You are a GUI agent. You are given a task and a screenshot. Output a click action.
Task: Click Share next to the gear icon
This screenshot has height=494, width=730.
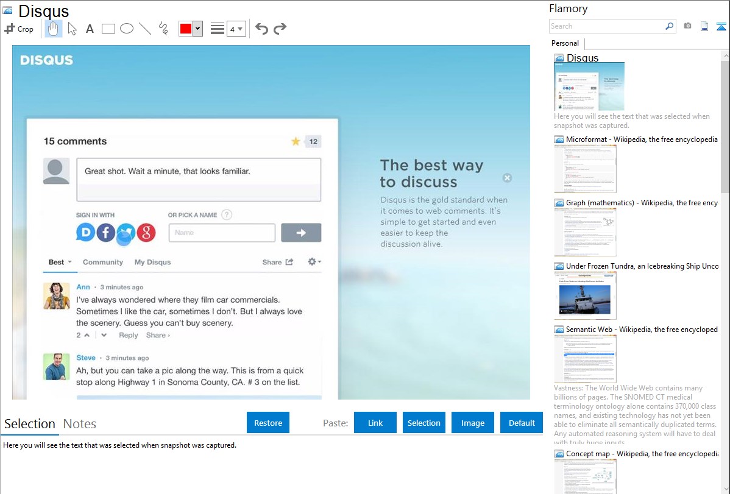277,262
